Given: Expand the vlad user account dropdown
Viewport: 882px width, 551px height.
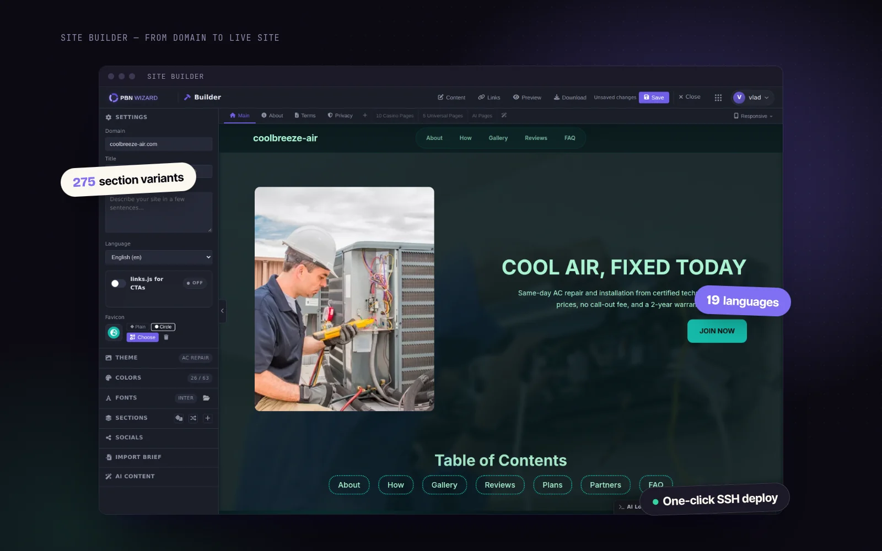Looking at the screenshot, I should (752, 98).
